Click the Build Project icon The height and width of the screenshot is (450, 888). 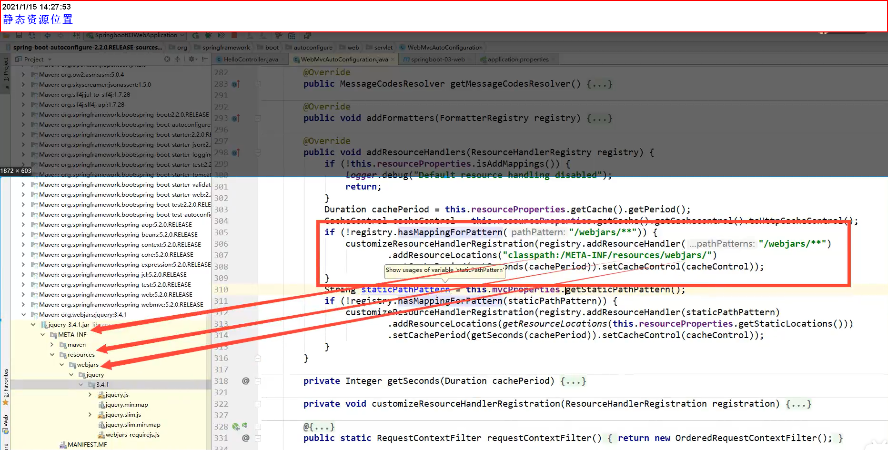point(76,35)
